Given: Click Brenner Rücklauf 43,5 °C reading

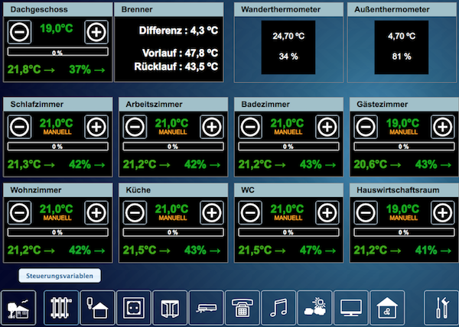Looking at the screenshot, I should tap(176, 66).
